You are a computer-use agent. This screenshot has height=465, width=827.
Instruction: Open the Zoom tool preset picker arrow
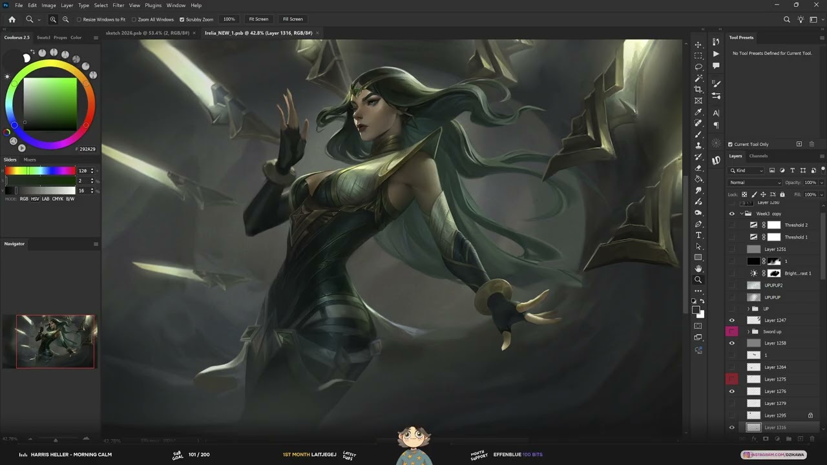pyautogui.click(x=39, y=19)
